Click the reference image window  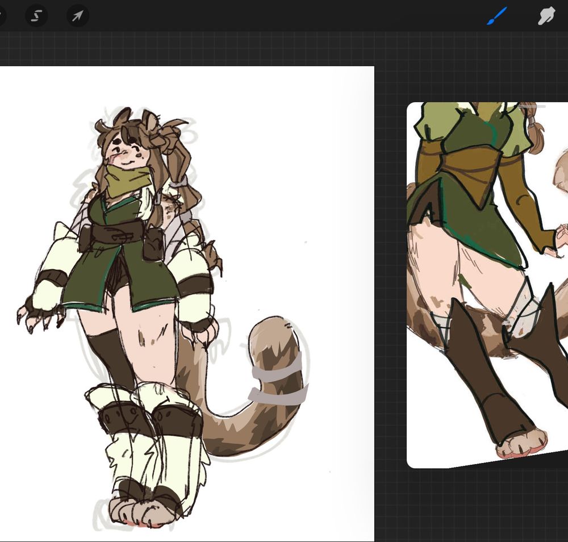pos(487,284)
